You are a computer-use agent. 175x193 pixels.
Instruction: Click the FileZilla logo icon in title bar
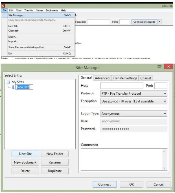point(3,6)
